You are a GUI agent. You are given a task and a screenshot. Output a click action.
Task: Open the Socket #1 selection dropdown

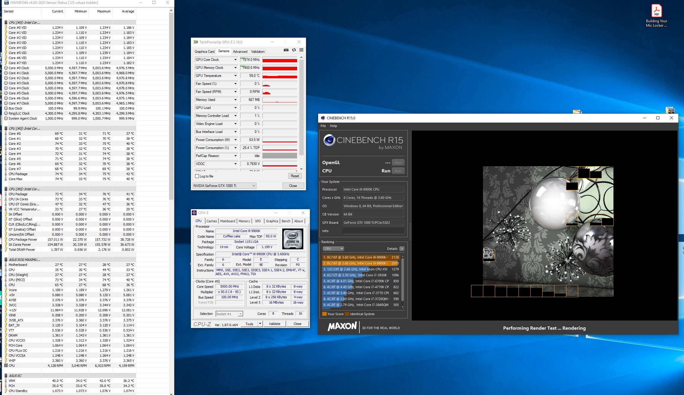pos(229,314)
